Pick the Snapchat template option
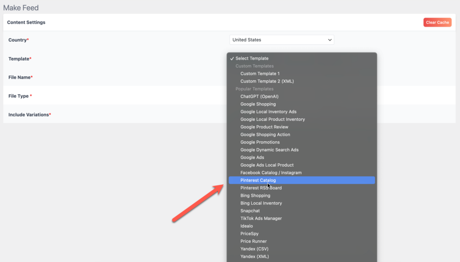This screenshot has width=460, height=262. tap(250, 210)
